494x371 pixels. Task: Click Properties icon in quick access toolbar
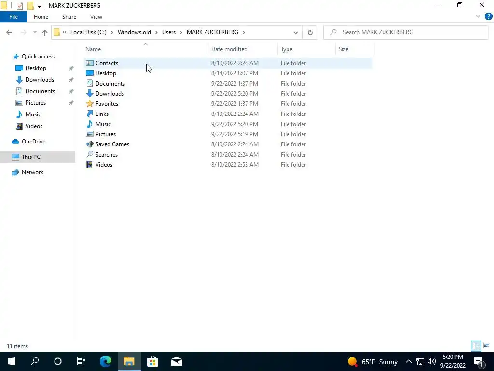[x=19, y=6]
